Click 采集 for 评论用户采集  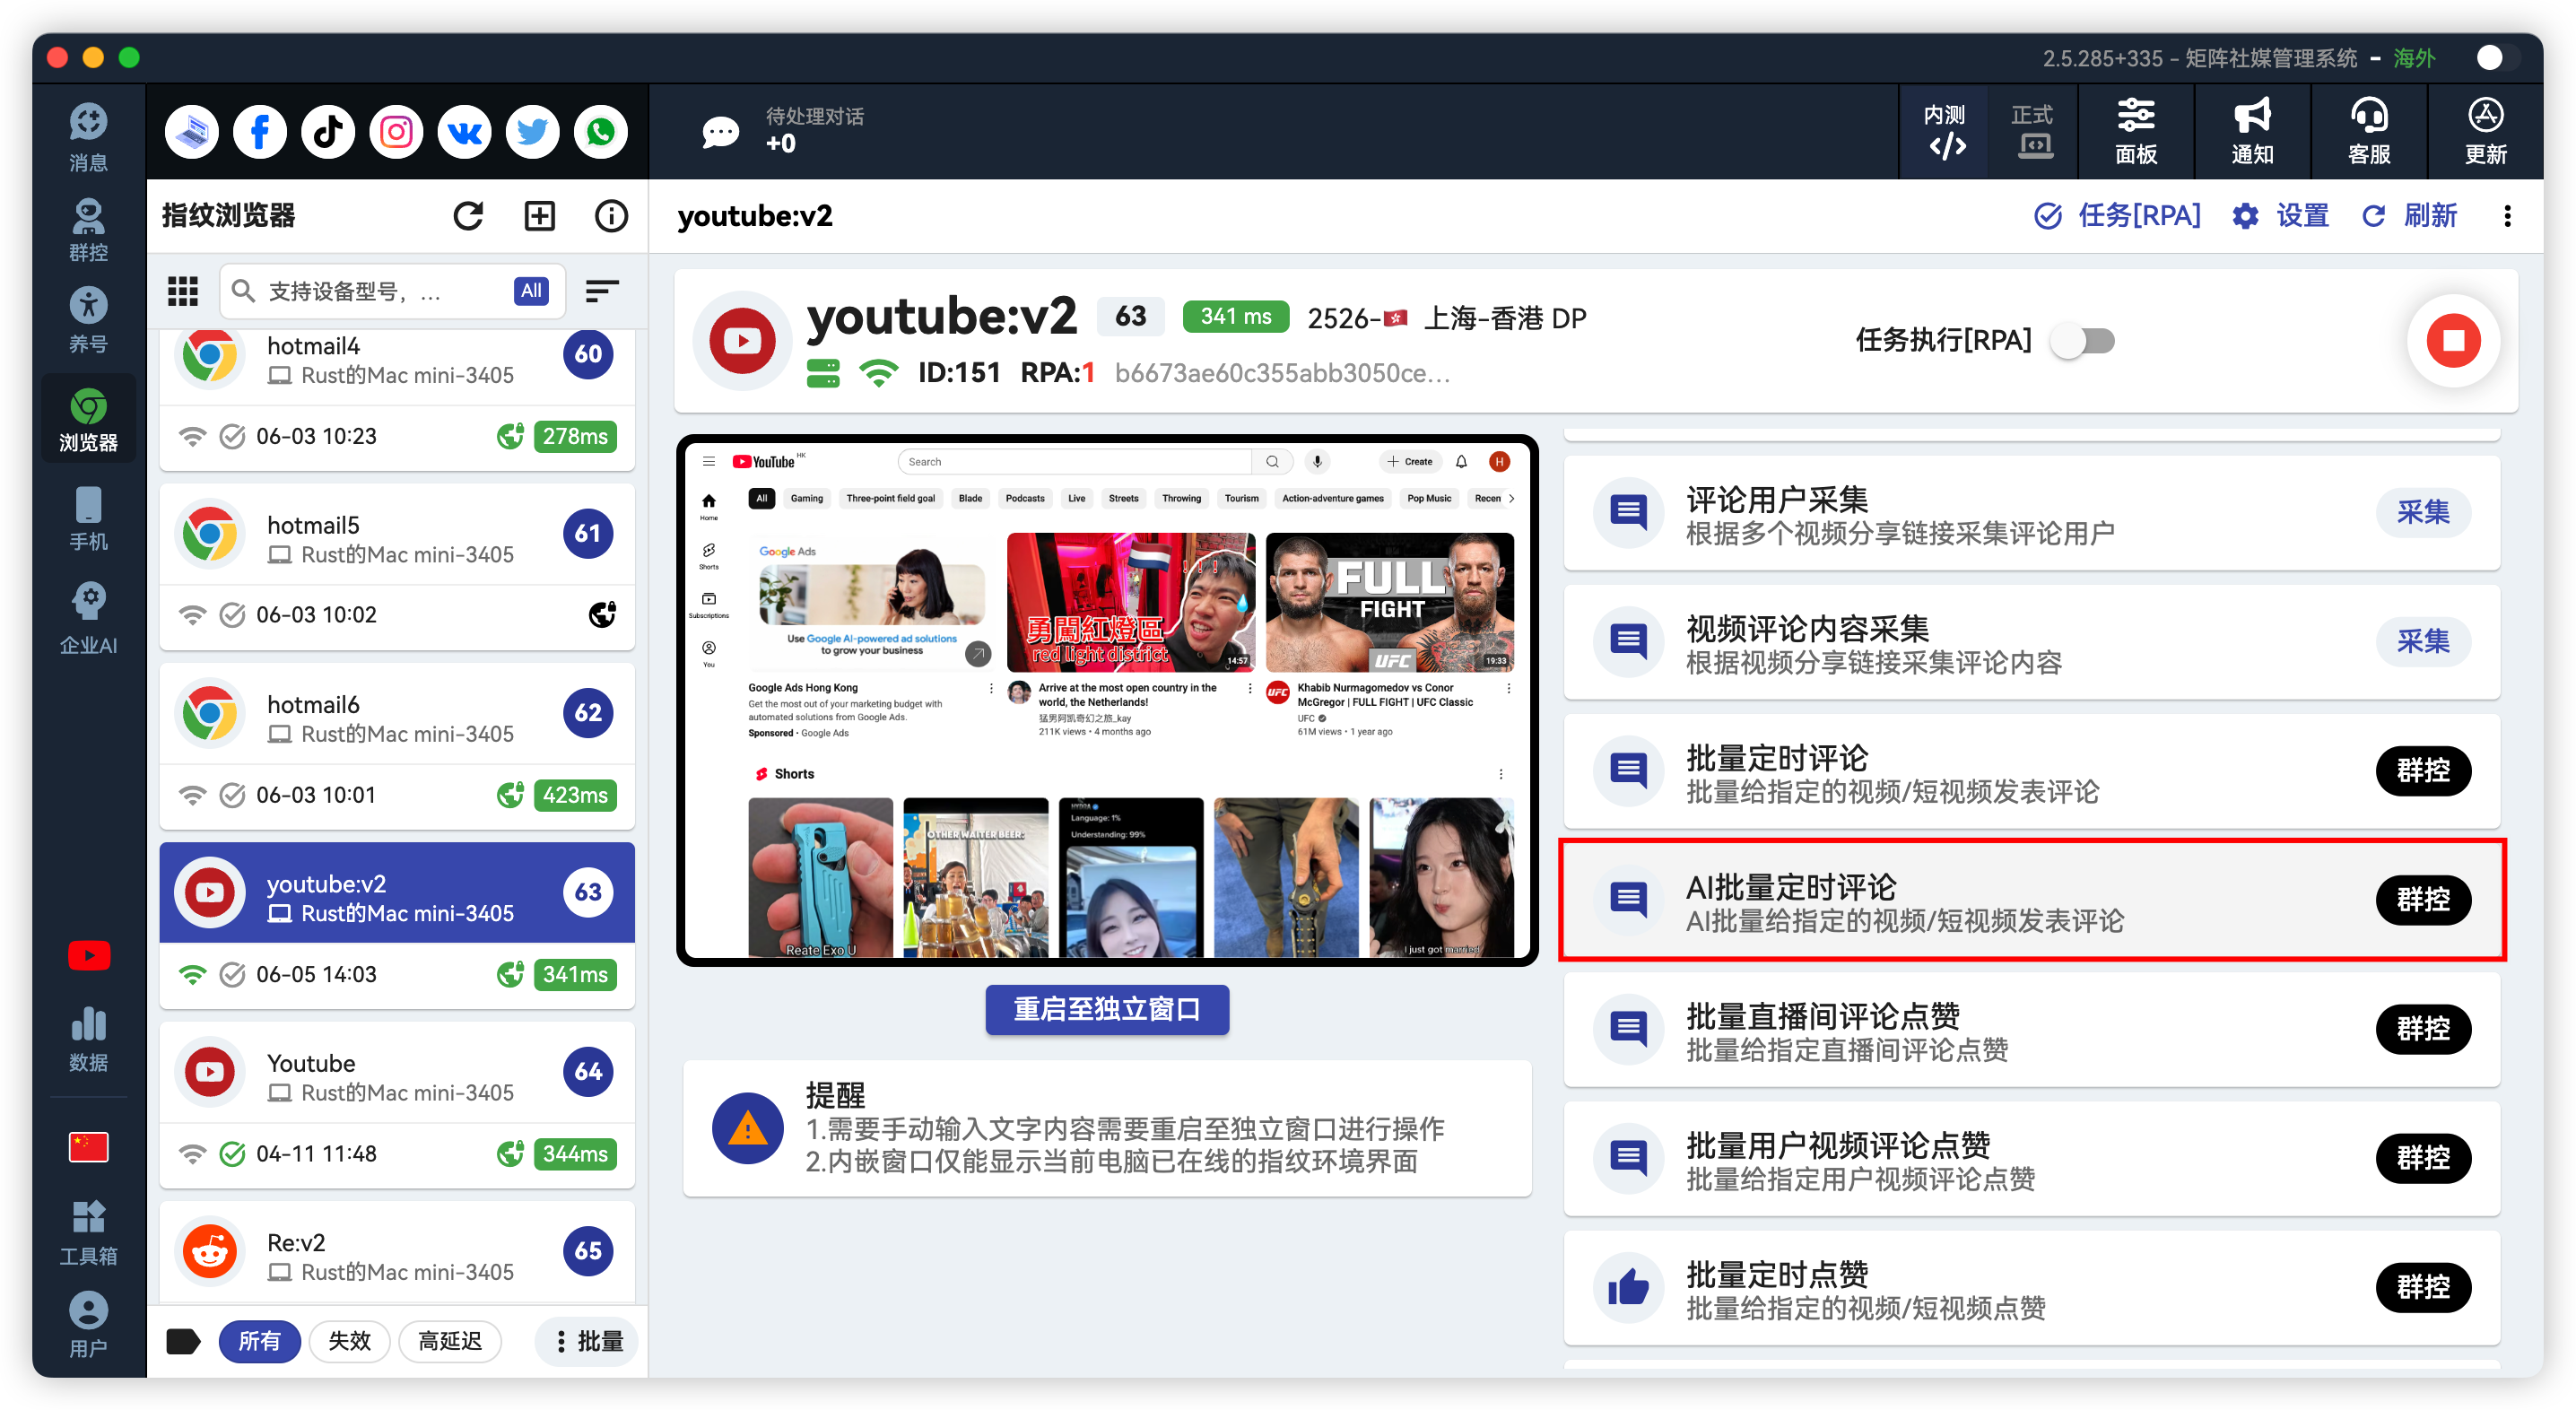pos(2423,513)
